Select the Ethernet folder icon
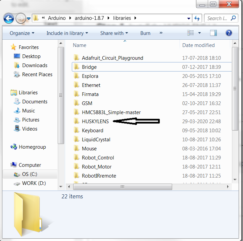Image resolution: width=243 pixels, height=241 pixels. (76, 85)
